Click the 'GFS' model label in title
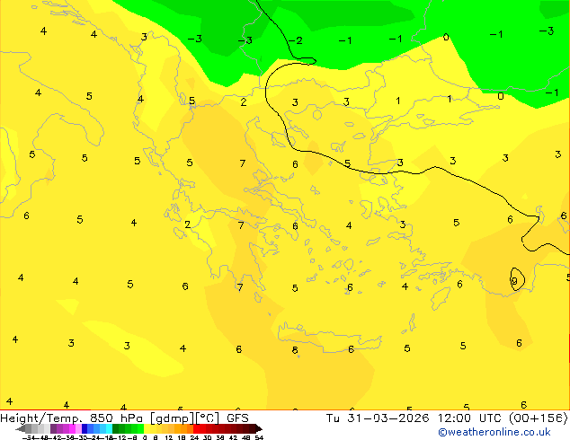Viewport: 570px width, 440px height. tap(237, 418)
